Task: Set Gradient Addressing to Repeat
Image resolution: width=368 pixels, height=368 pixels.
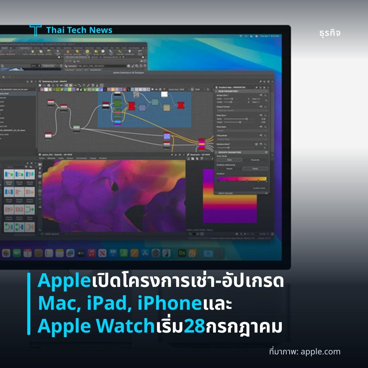Action: point(229,169)
